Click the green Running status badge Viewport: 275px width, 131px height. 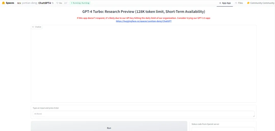click(80, 3)
